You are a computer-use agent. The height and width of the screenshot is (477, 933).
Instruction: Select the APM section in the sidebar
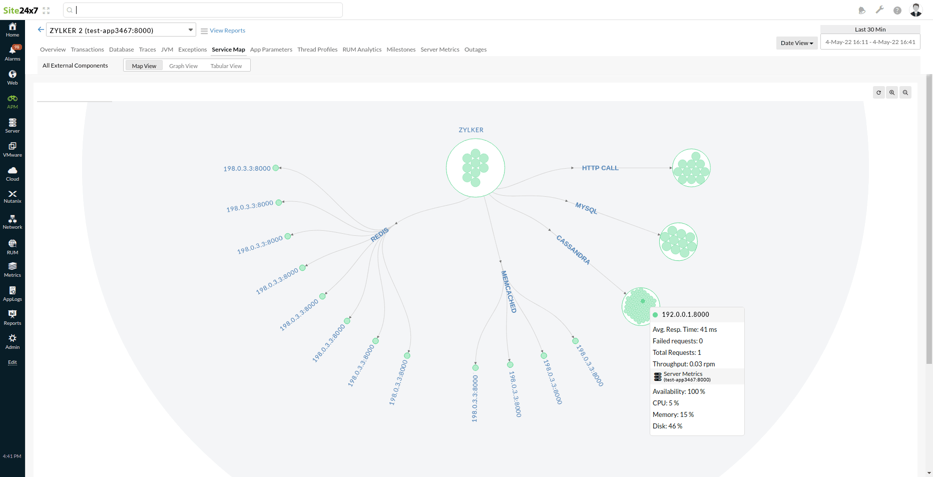12,101
